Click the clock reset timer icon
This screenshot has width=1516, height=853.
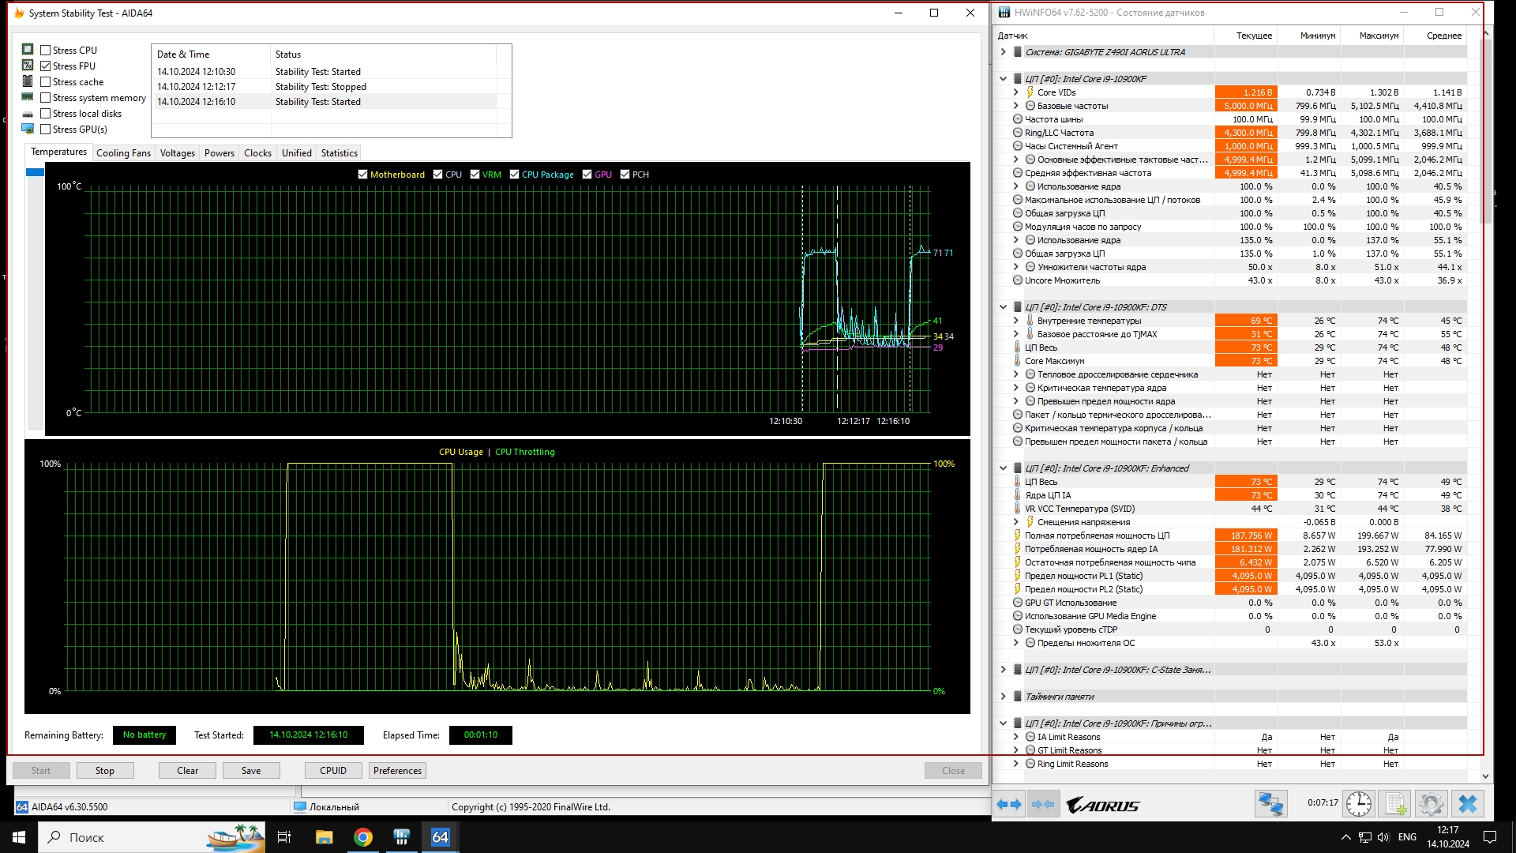[x=1358, y=804]
